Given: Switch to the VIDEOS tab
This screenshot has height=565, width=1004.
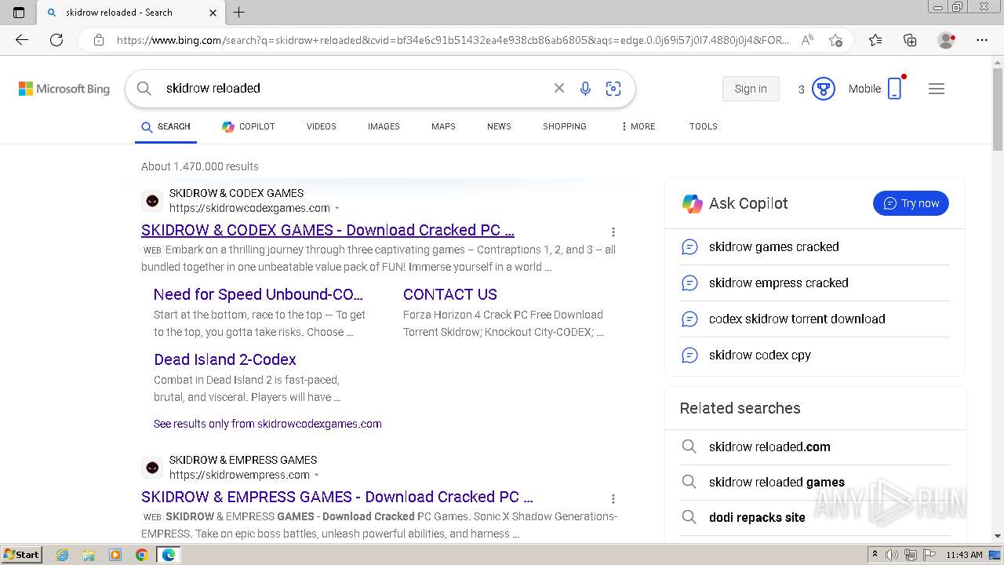Looking at the screenshot, I should coord(322,126).
